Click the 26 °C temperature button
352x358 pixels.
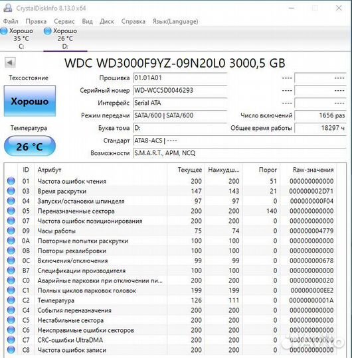tap(30, 146)
